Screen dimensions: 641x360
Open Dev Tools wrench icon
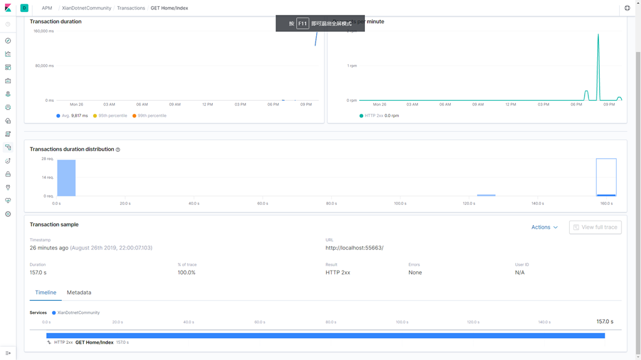pos(8,187)
